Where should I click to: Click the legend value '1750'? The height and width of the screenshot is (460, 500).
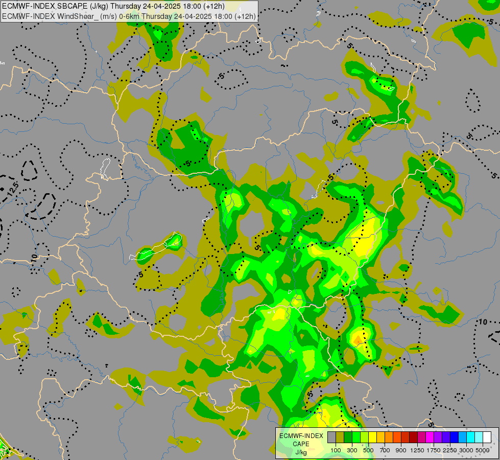click(x=434, y=450)
